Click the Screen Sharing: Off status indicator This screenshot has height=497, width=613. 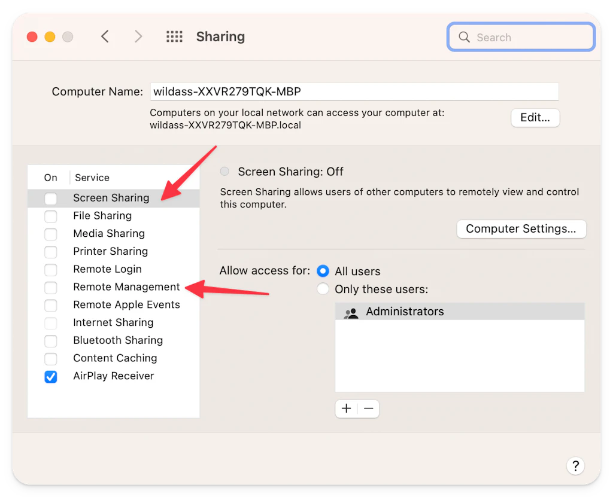pos(224,171)
